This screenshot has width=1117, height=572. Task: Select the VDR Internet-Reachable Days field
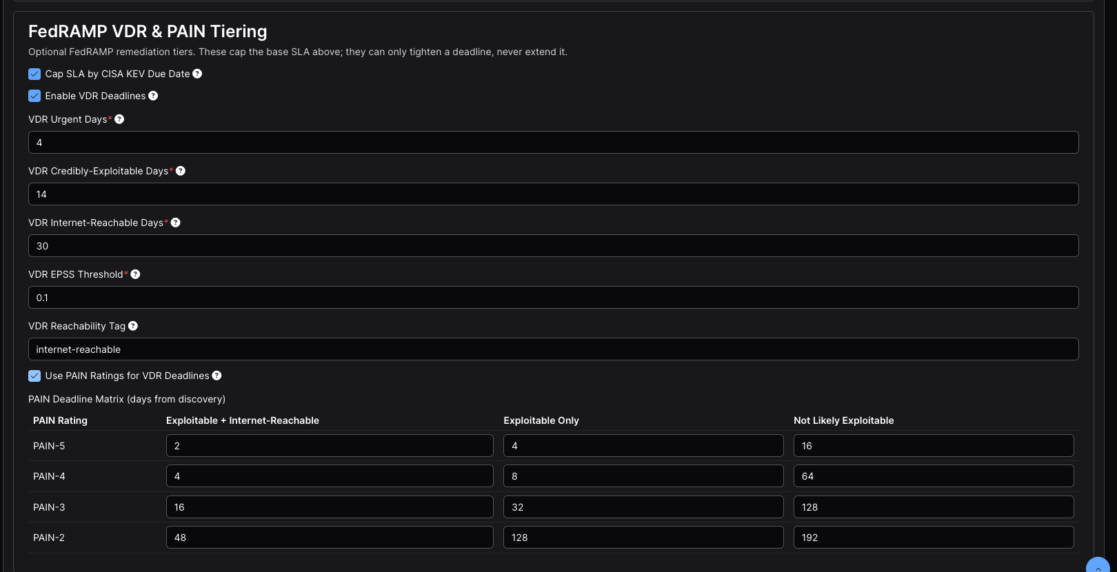(553, 246)
